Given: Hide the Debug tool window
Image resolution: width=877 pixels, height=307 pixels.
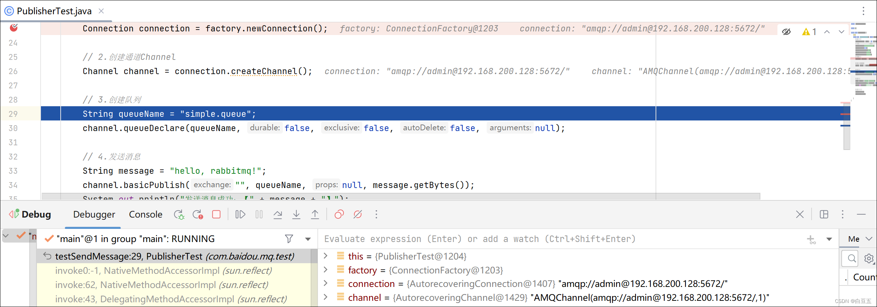Looking at the screenshot, I should [x=861, y=214].
